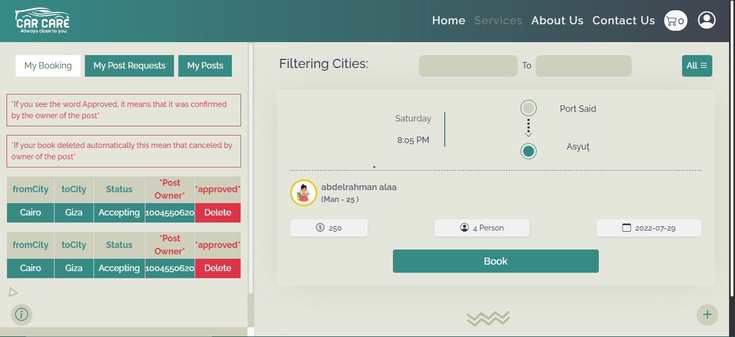Click the Car Care logo
This screenshot has height=337, width=735.
tap(43, 21)
